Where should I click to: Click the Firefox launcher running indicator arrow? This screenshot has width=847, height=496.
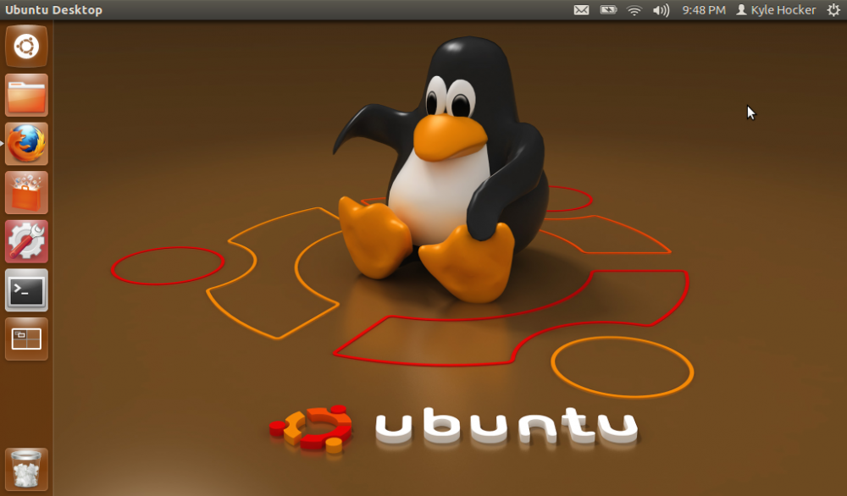point(3,144)
